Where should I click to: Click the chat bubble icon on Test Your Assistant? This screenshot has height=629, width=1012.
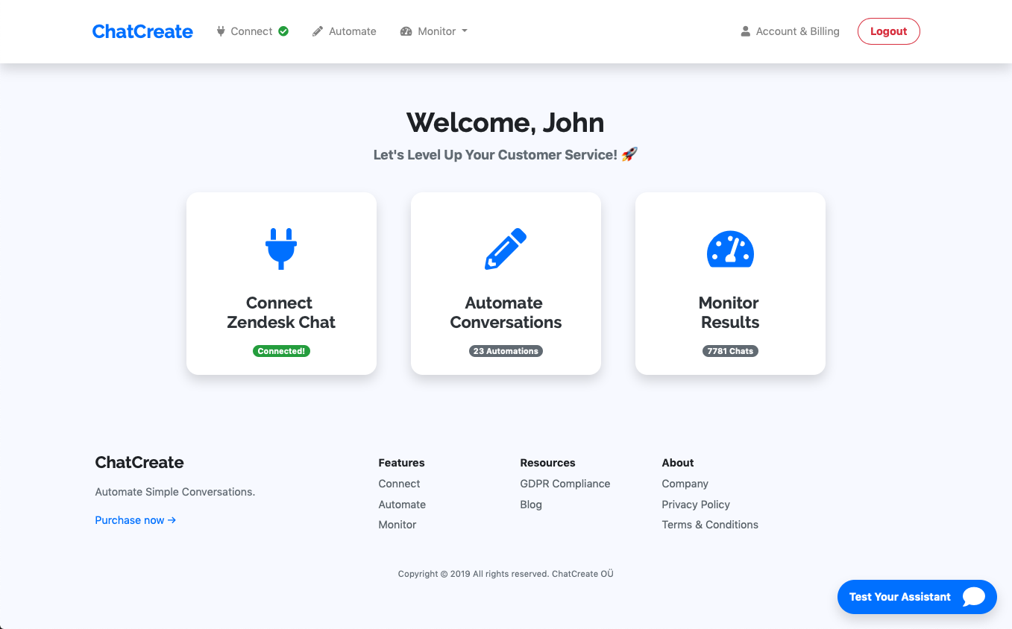[x=973, y=597]
